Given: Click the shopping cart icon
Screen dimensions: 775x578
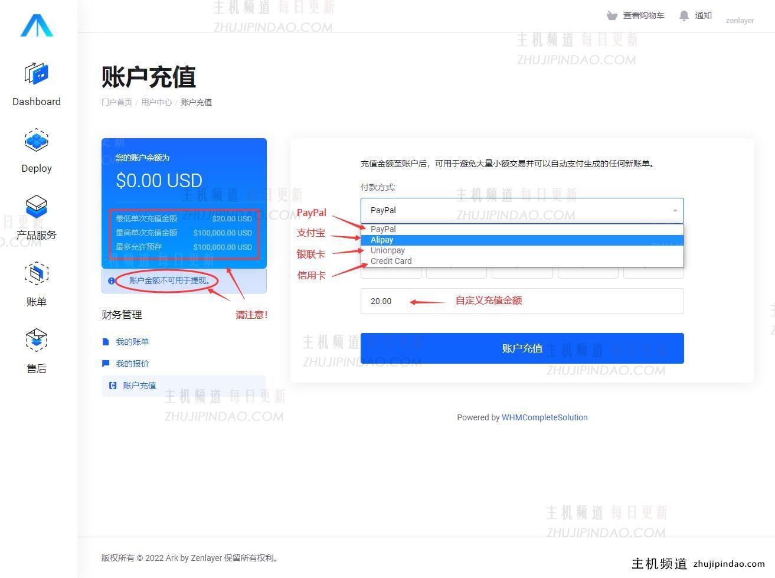Looking at the screenshot, I should pos(612,15).
